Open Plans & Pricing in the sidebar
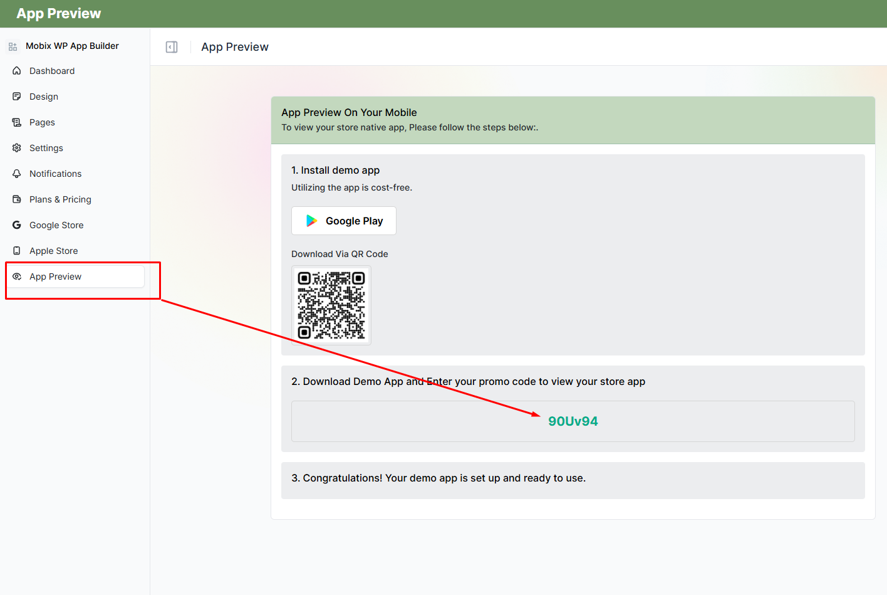The image size is (887, 595). (x=75, y=199)
